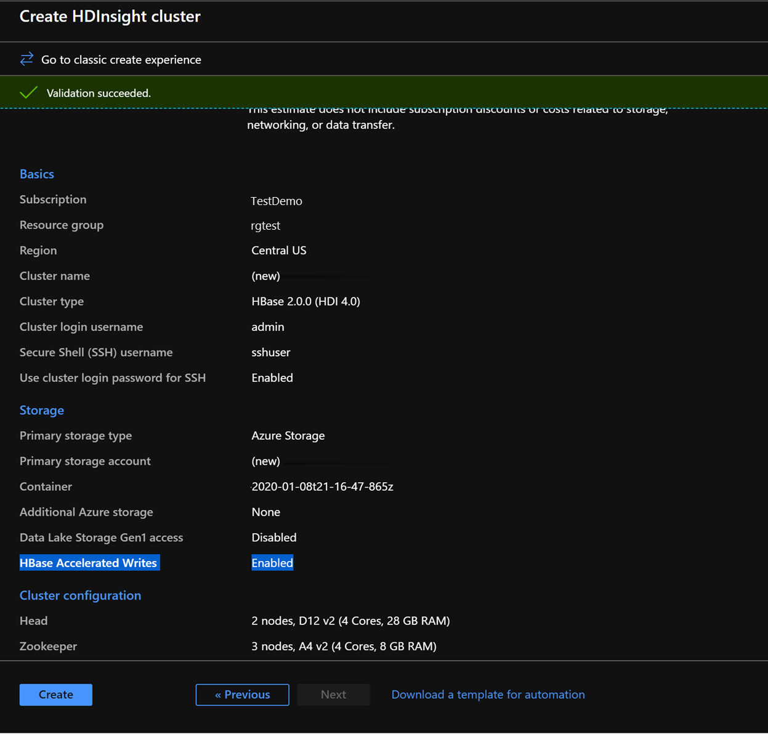Viewport: 768px width, 734px height.
Task: Open the classic create experience
Action: tap(121, 59)
